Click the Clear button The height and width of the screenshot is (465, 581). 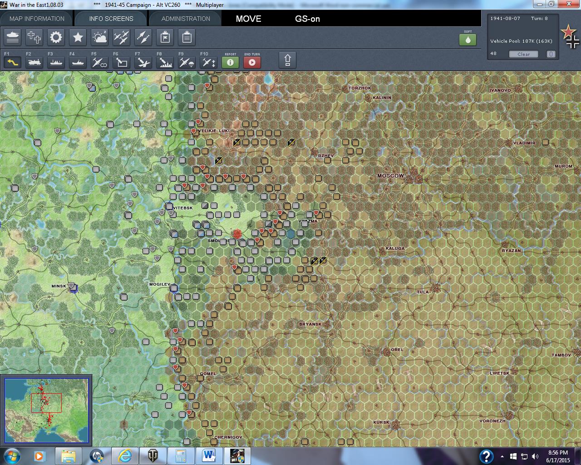pos(523,54)
